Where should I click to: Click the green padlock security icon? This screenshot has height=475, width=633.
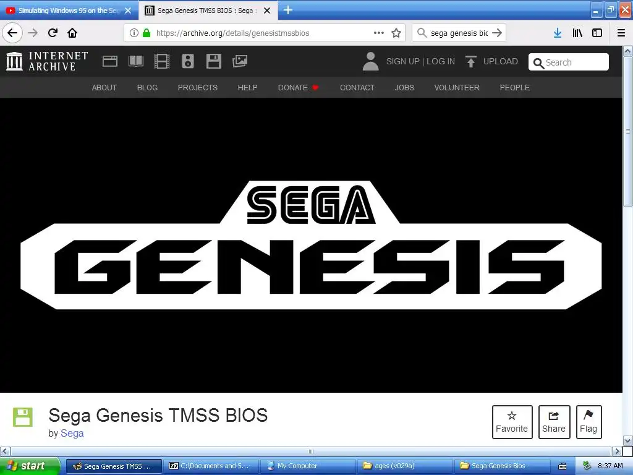[x=147, y=33]
